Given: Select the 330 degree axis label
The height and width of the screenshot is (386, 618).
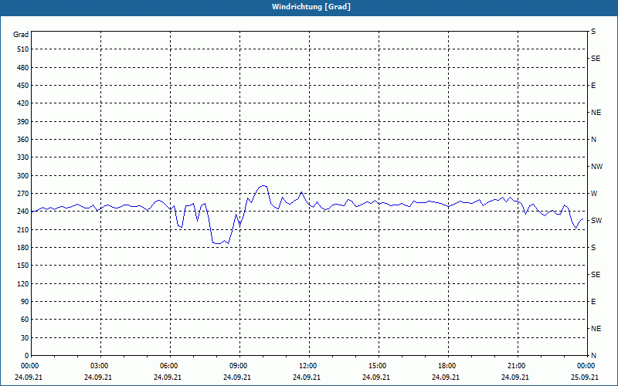Looking at the screenshot, I should 22,157.
